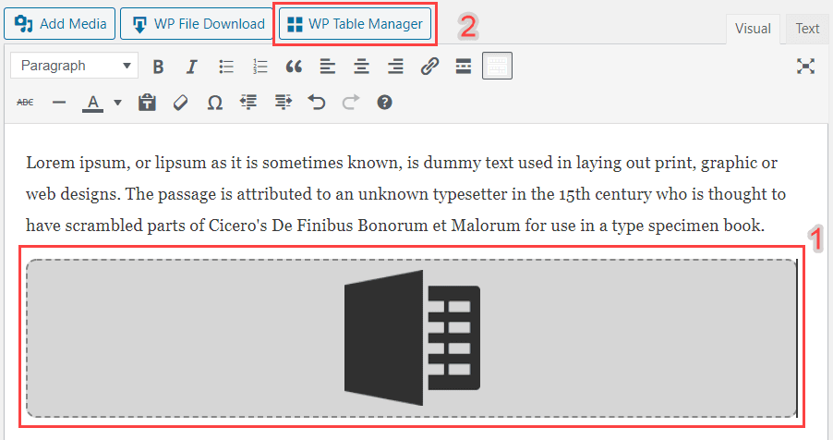Click the Undo arrow
Image resolution: width=833 pixels, height=440 pixels.
tap(317, 103)
